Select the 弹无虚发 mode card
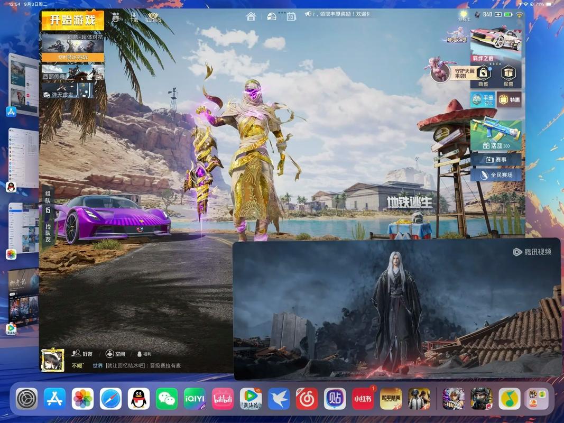 [68, 90]
